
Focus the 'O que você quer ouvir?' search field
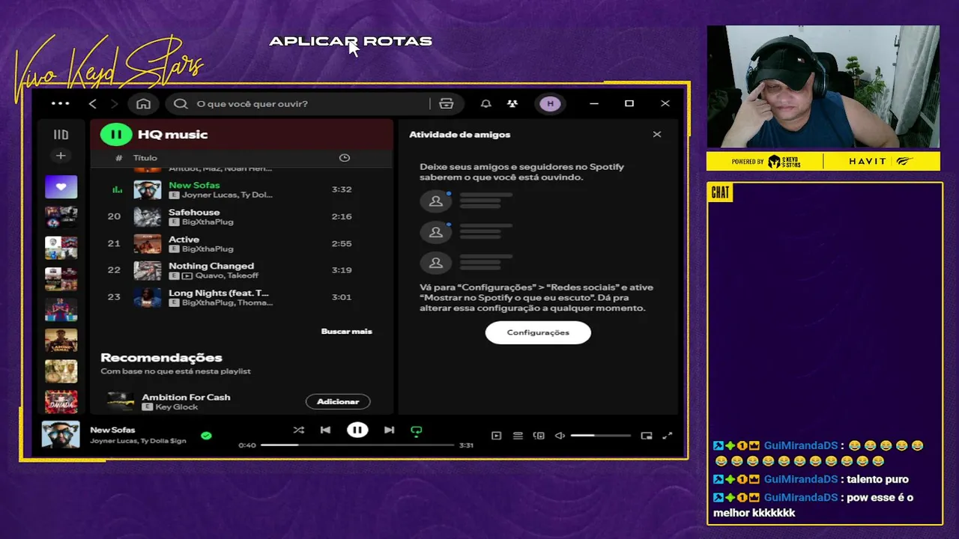pos(298,103)
